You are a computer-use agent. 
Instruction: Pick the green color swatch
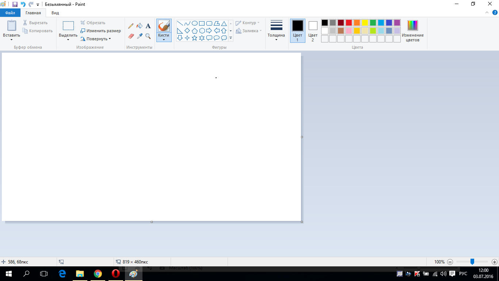[x=373, y=23]
